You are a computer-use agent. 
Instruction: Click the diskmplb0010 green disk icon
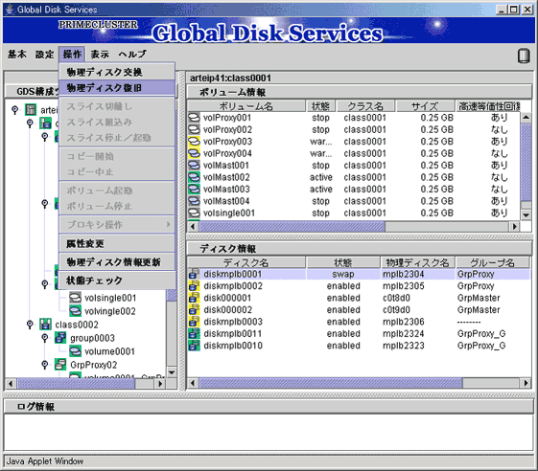194,346
